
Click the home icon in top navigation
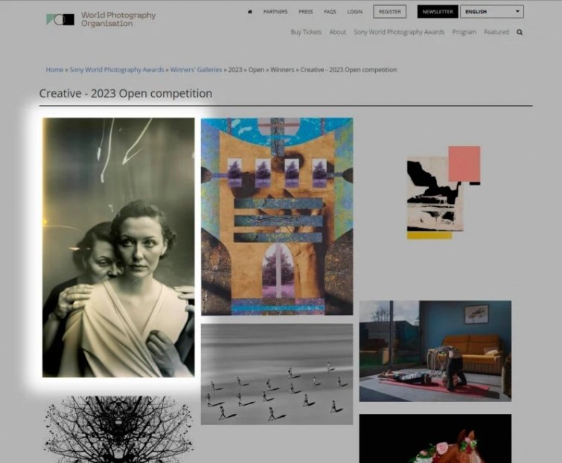point(250,12)
